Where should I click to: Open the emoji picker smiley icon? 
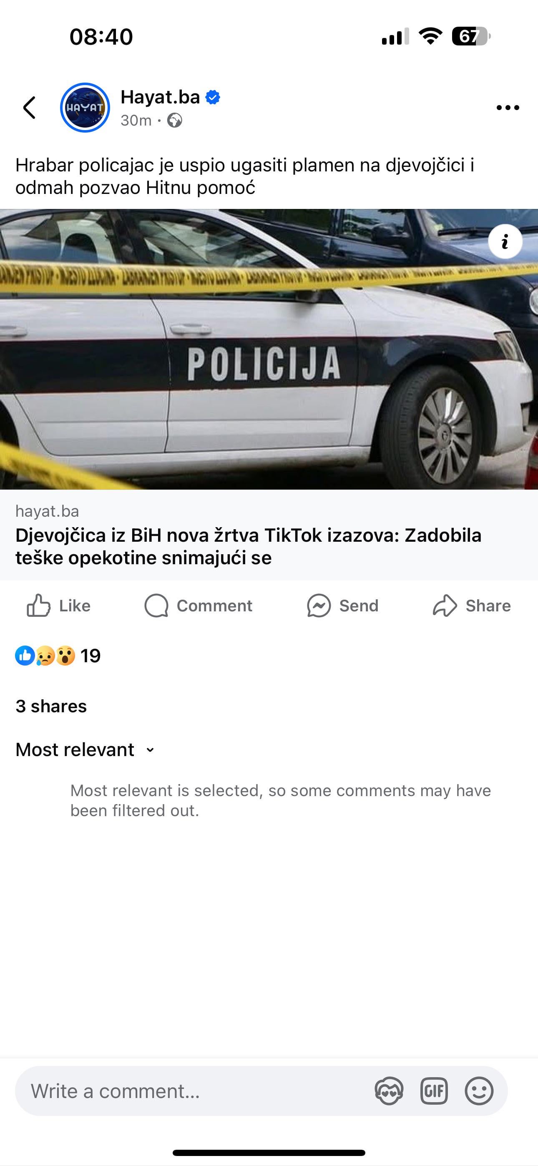coord(479,1091)
